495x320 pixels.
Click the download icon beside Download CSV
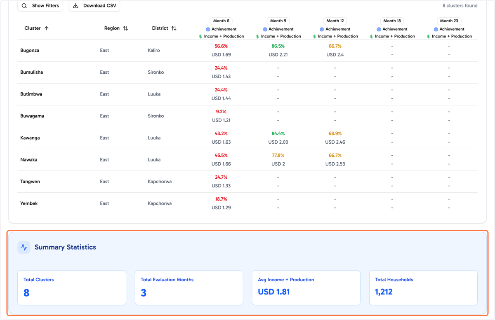75,6
